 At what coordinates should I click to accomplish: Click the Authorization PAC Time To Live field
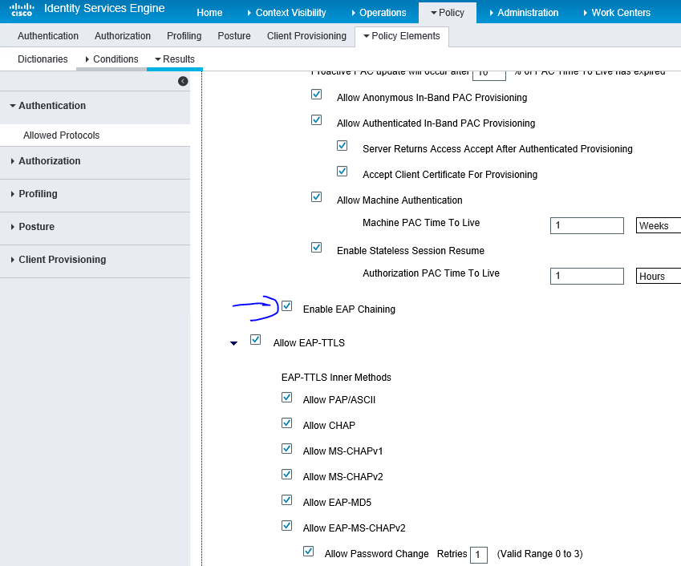point(587,276)
